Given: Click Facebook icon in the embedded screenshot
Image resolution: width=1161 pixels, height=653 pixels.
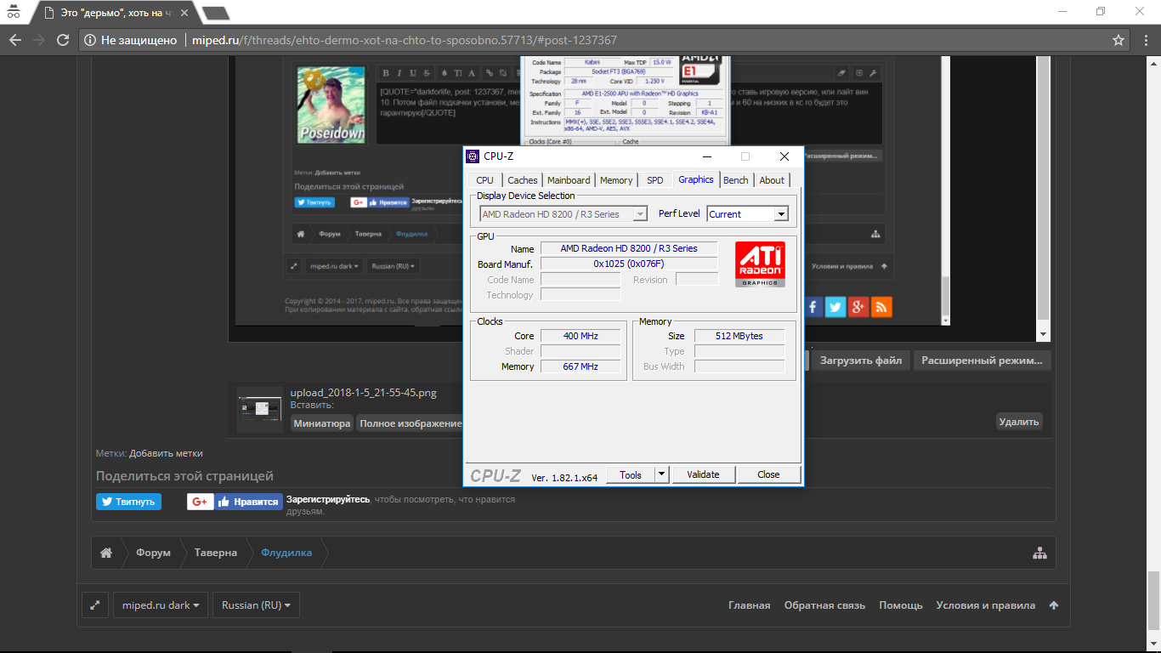Looking at the screenshot, I should [813, 308].
